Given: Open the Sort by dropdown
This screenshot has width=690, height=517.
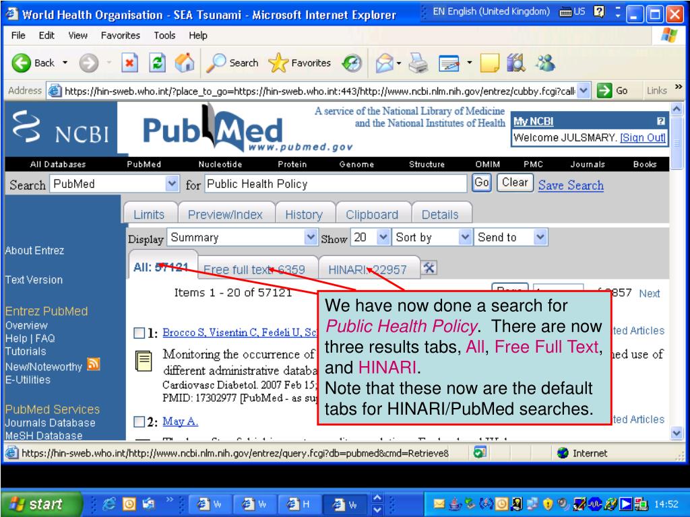Looking at the screenshot, I should (x=465, y=238).
